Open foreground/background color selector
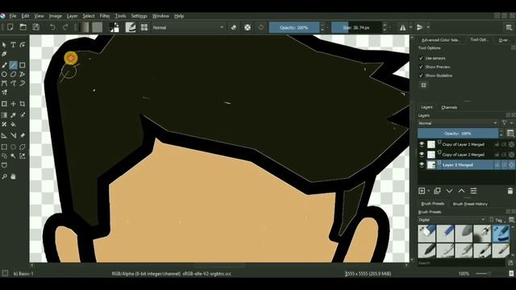This screenshot has height=290, width=516. pyautogui.click(x=114, y=27)
